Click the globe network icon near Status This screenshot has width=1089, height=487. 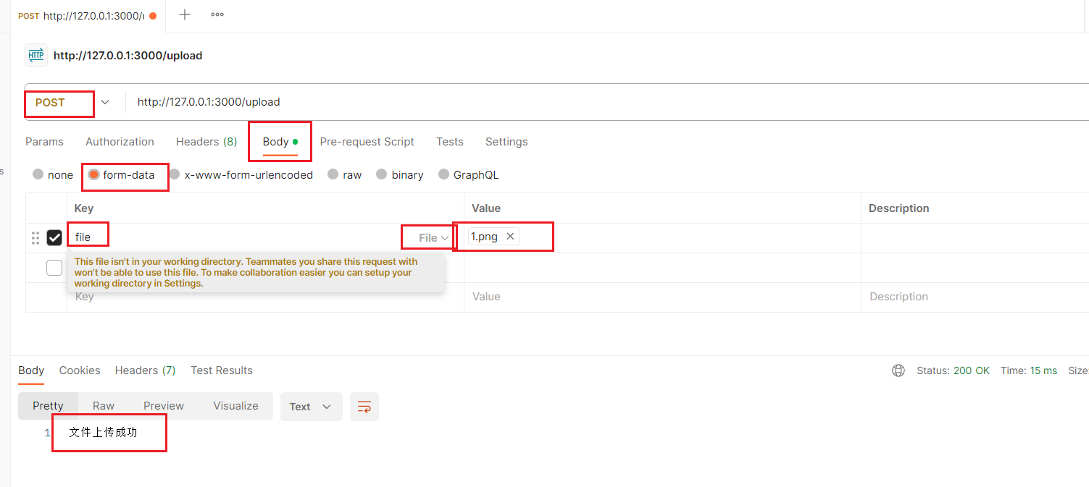click(898, 370)
